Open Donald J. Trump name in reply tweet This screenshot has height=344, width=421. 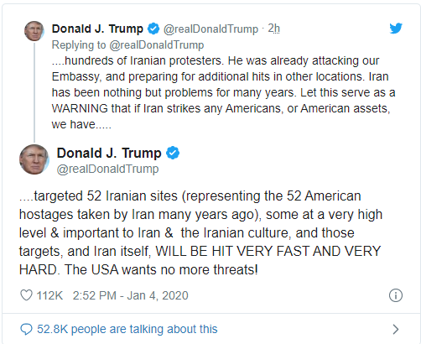97,29
